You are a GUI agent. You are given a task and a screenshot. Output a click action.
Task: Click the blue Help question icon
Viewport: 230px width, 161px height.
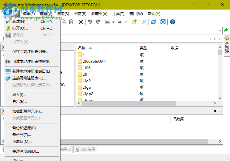(173, 22)
